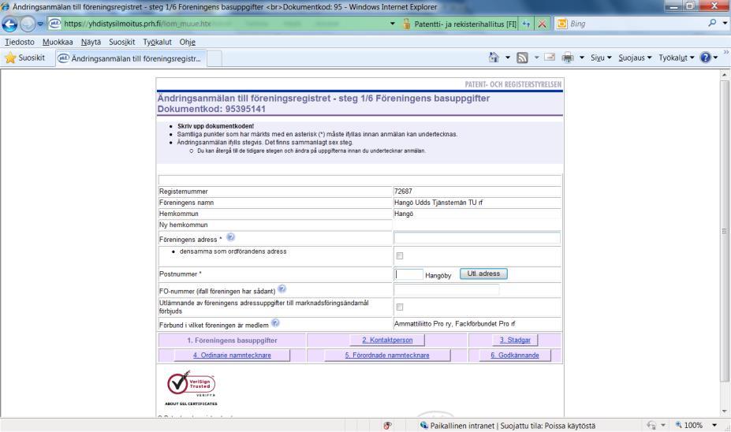This screenshot has width=731, height=432.
Task: Click the stop loading X icon
Action: click(542, 24)
